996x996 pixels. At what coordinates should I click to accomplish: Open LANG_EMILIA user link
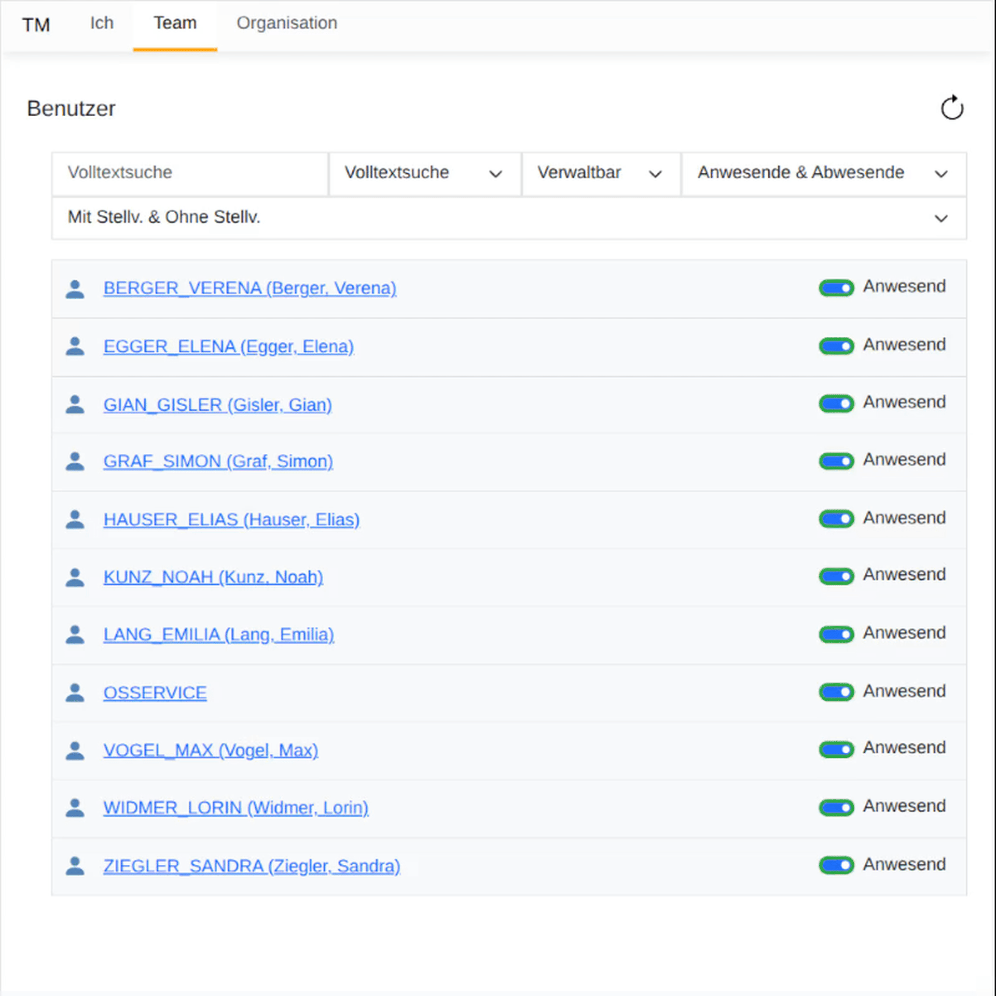pos(218,634)
